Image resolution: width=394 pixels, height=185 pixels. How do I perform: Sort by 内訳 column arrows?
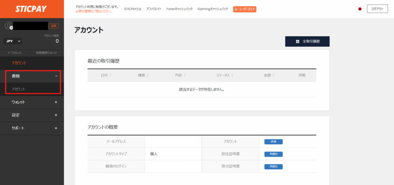coord(185,75)
